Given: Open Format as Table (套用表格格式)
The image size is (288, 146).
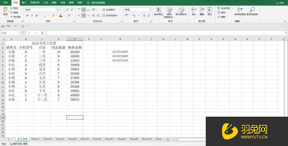Looking at the screenshot, I should 169,12.
